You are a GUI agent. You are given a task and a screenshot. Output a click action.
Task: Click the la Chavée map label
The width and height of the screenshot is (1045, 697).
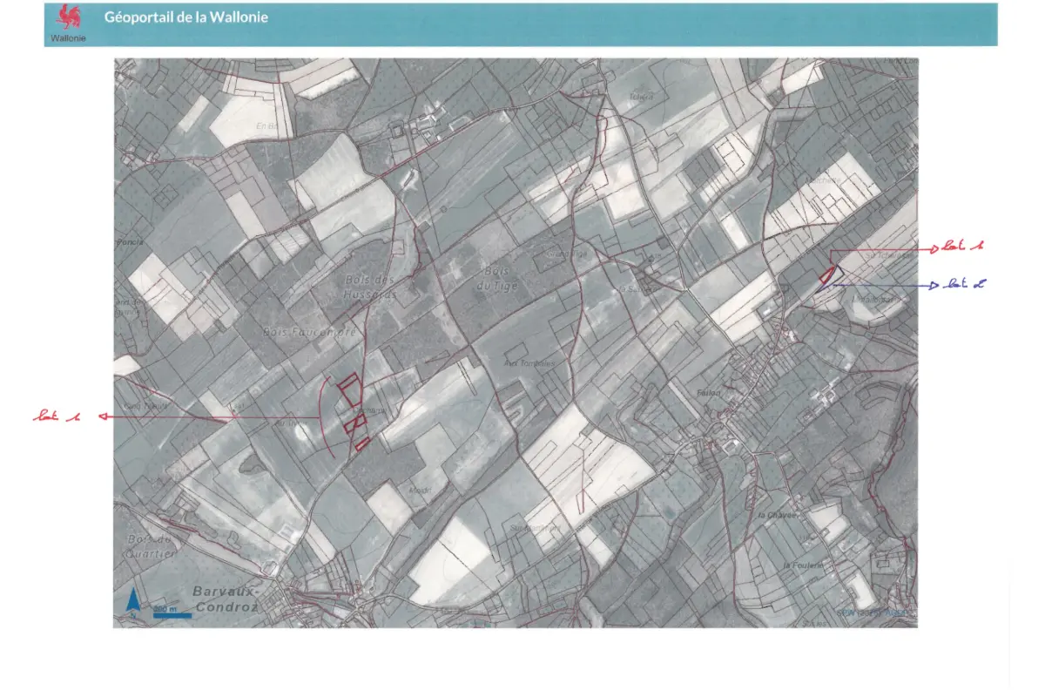tap(778, 516)
